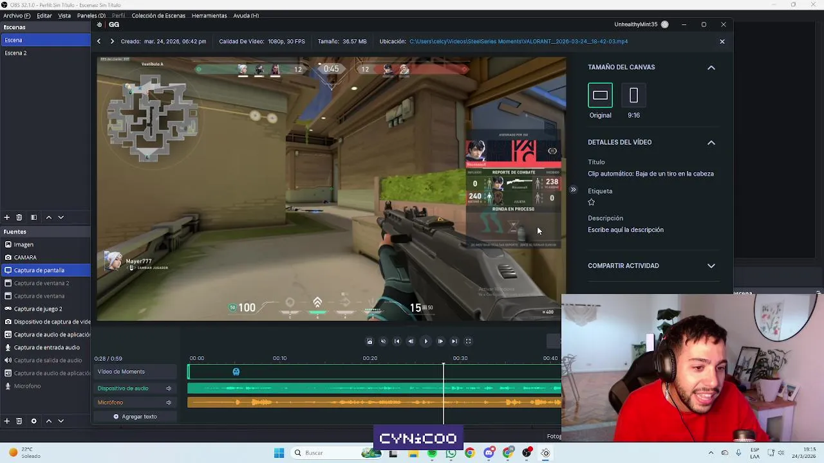Click the kill marker icon on Moments timeline

pos(236,372)
